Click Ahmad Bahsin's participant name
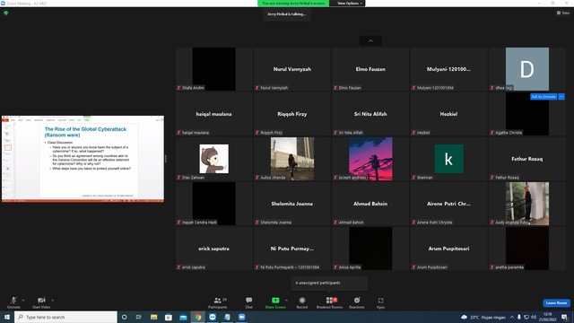Image resolution: width=574 pixels, height=323 pixels. (x=370, y=204)
